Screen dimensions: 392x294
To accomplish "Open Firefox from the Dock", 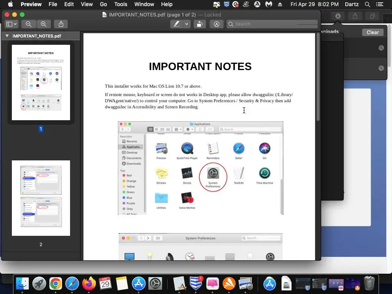I will tap(89, 284).
